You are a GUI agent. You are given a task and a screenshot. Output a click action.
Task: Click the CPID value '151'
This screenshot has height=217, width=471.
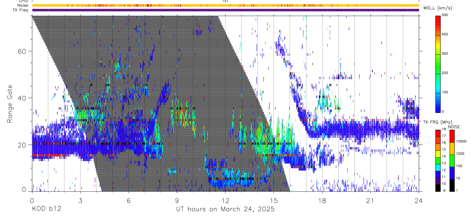pyautogui.click(x=225, y=1)
